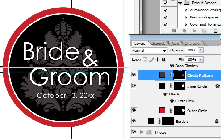The image size is (221, 139).
Task: Click the padlock icon on Borders layer
Action: (x=217, y=121)
